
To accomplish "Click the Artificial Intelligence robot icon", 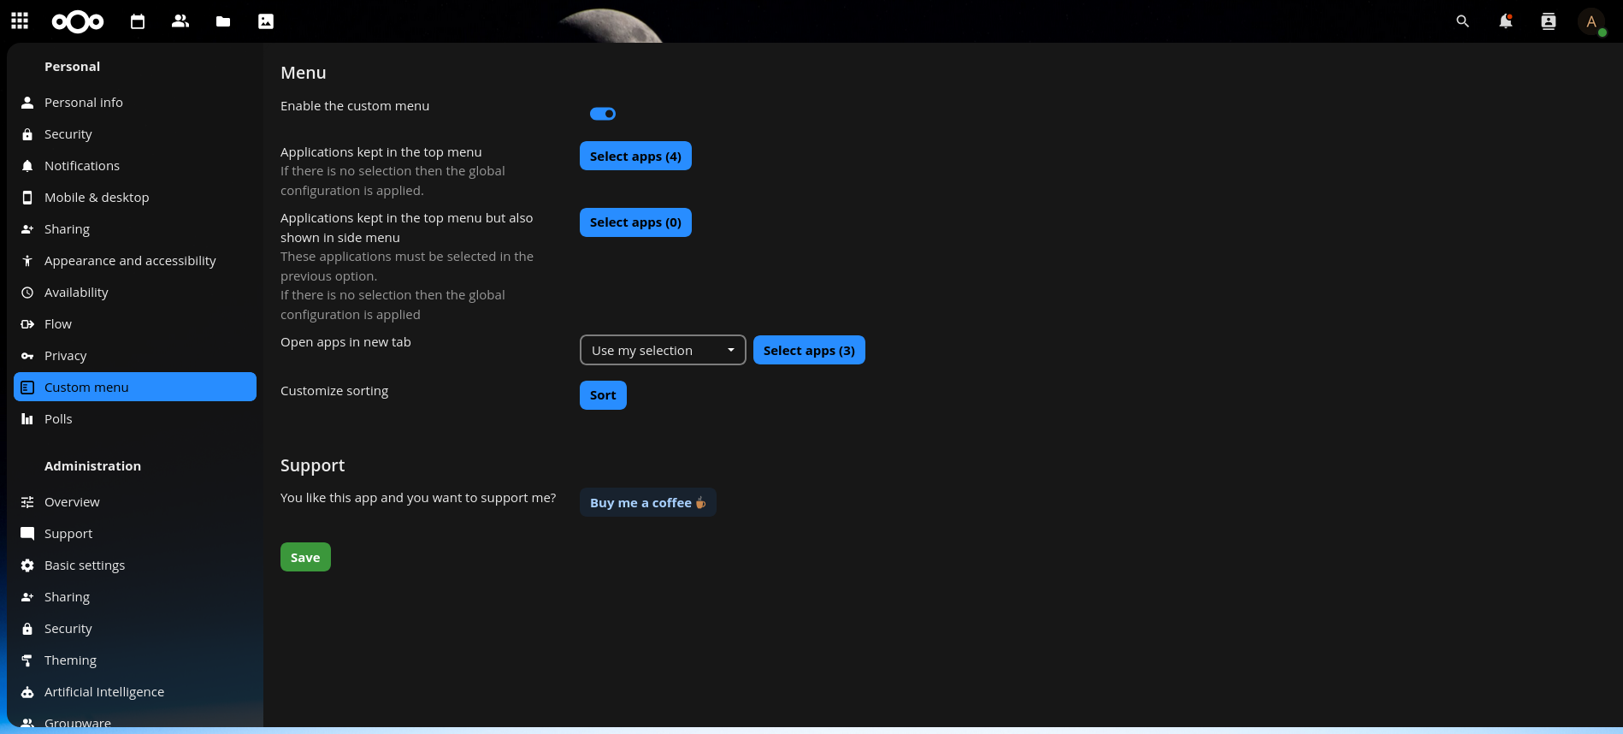I will click(27, 692).
